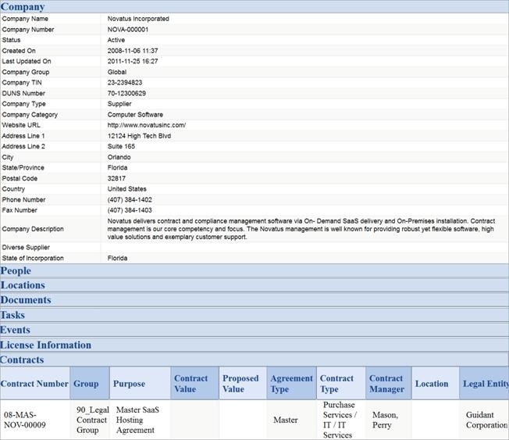
Task: Click the Computer Software category value
Action: (135, 115)
